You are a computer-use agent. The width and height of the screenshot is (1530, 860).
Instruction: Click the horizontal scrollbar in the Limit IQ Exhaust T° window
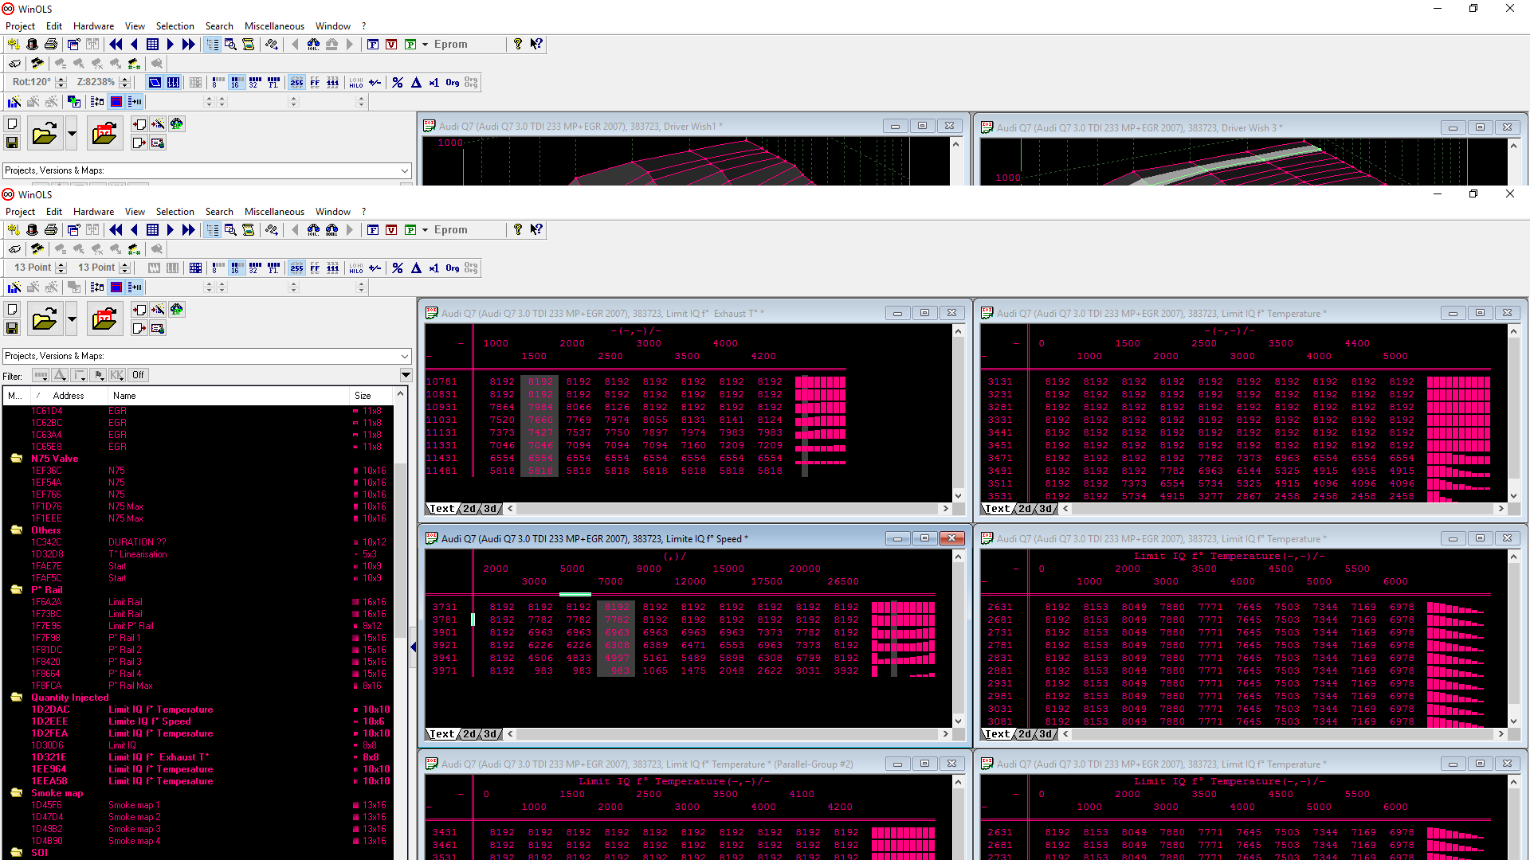point(727,509)
